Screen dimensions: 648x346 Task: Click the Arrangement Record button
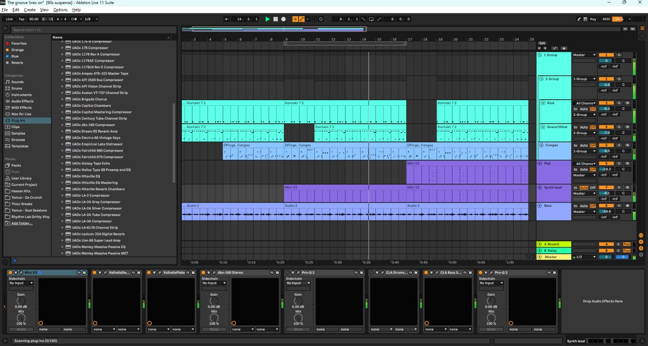pyautogui.click(x=283, y=19)
